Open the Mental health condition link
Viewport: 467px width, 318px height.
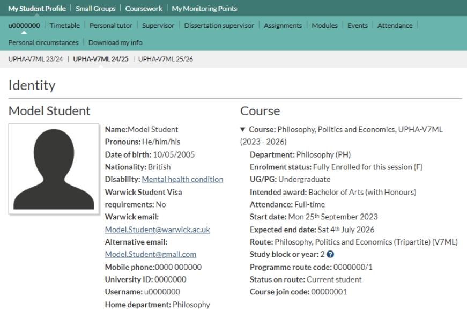[x=182, y=180]
